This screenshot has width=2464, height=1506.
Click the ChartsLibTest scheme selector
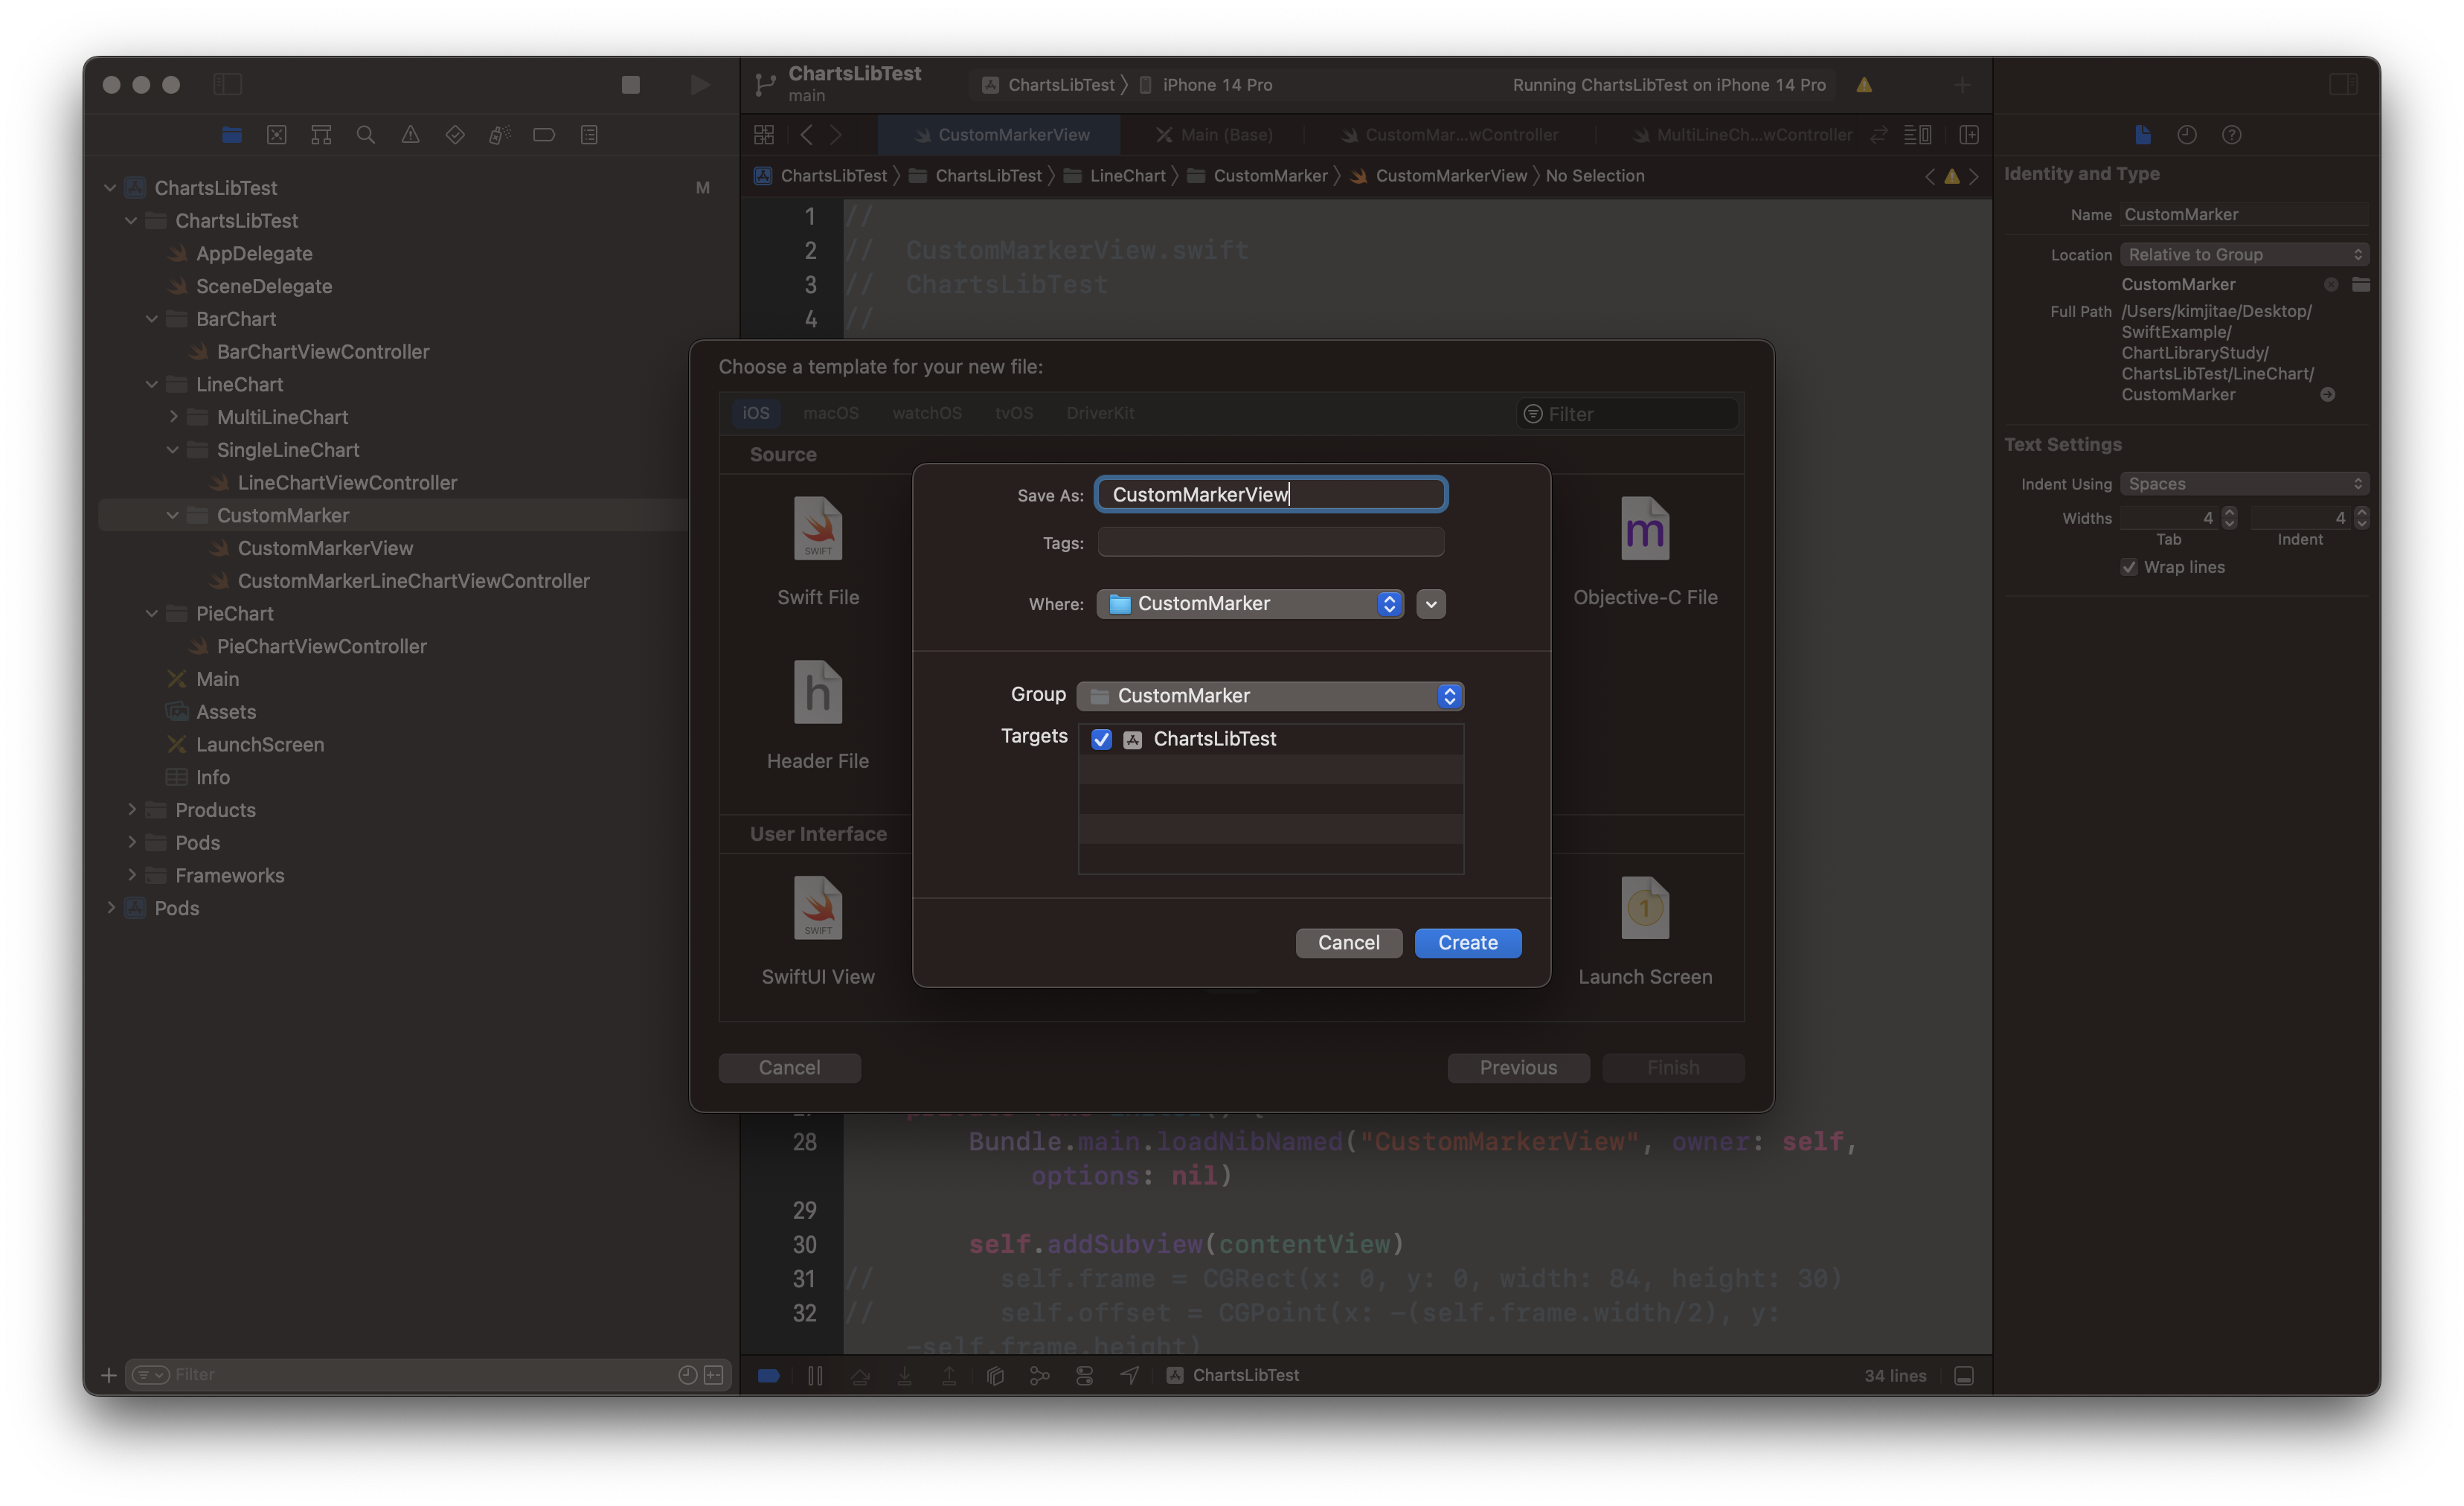[1049, 85]
